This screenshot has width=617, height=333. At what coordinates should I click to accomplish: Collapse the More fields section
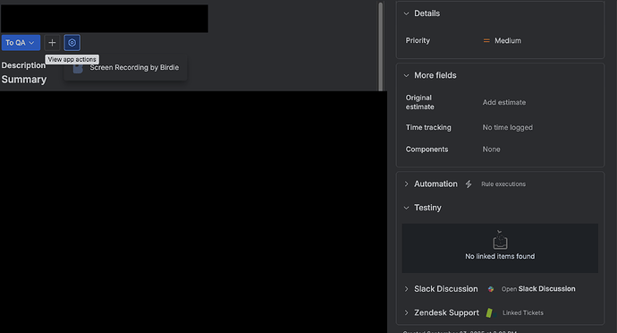click(406, 75)
